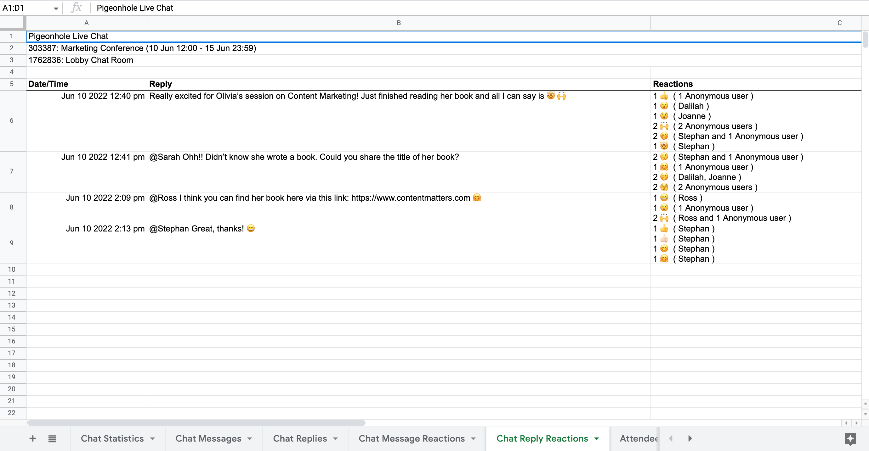
Task: Switch to Chat Messages sheet
Action: [x=208, y=438]
